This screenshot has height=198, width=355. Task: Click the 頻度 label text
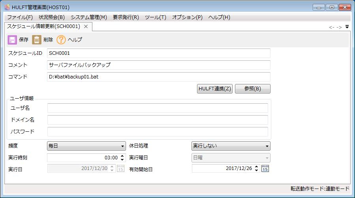(13, 146)
